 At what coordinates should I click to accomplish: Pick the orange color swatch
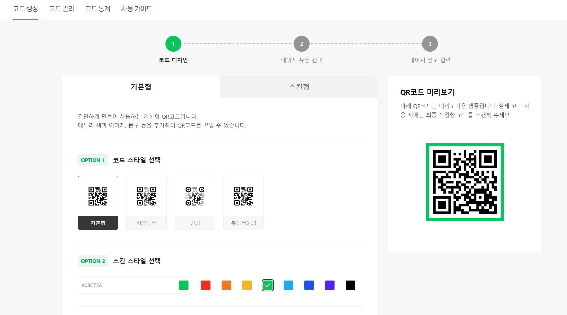[226, 285]
